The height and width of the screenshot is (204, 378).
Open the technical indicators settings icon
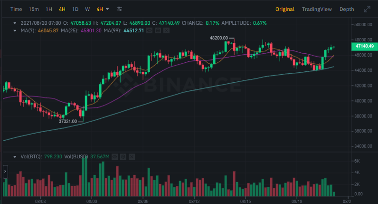point(120,9)
